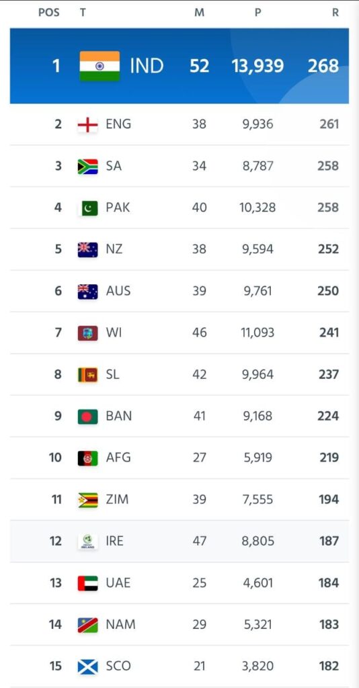Click the POS column header
Viewport: 359px width, 688px height.
click(48, 13)
